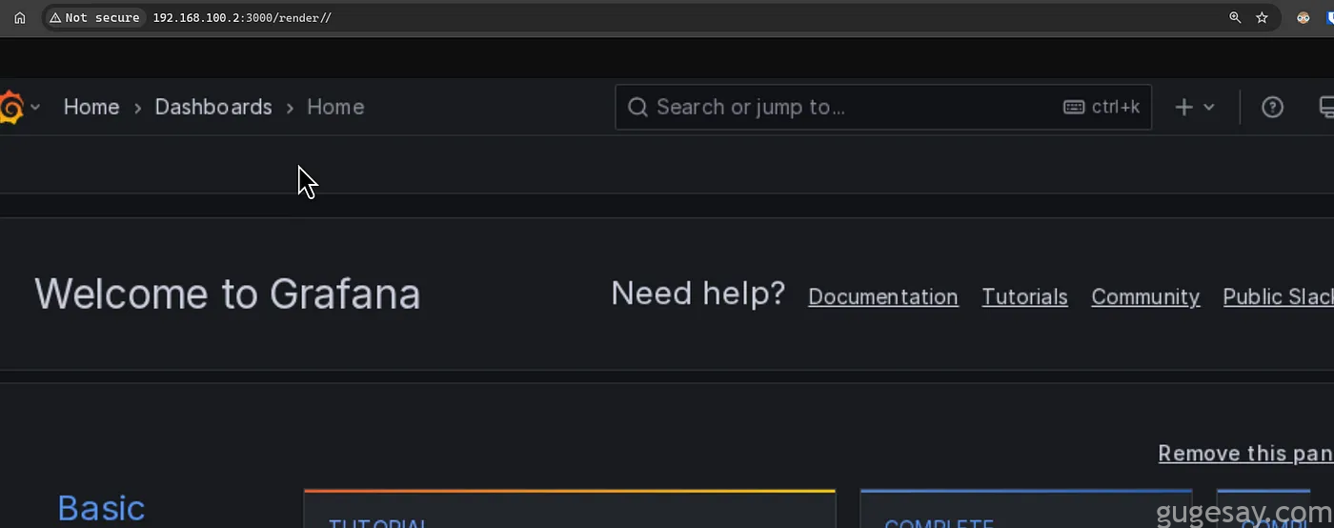1334x528 pixels.
Task: Click the plus icon for new items
Action: (1183, 107)
